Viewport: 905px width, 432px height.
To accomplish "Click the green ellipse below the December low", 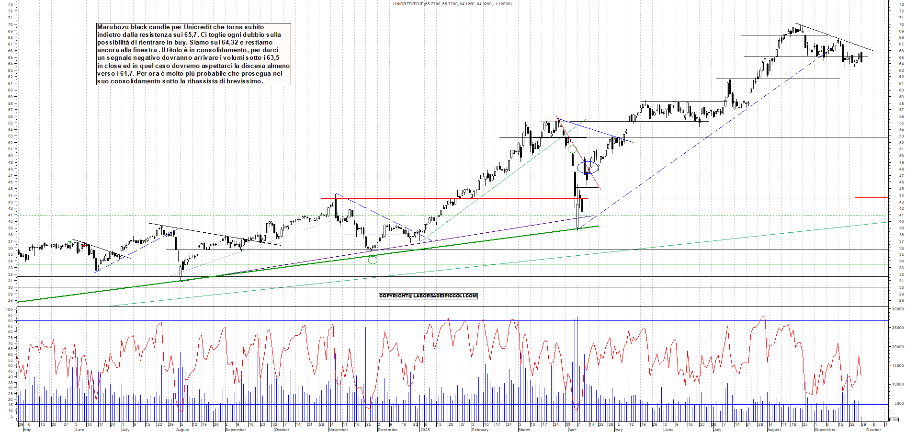I will point(373,260).
